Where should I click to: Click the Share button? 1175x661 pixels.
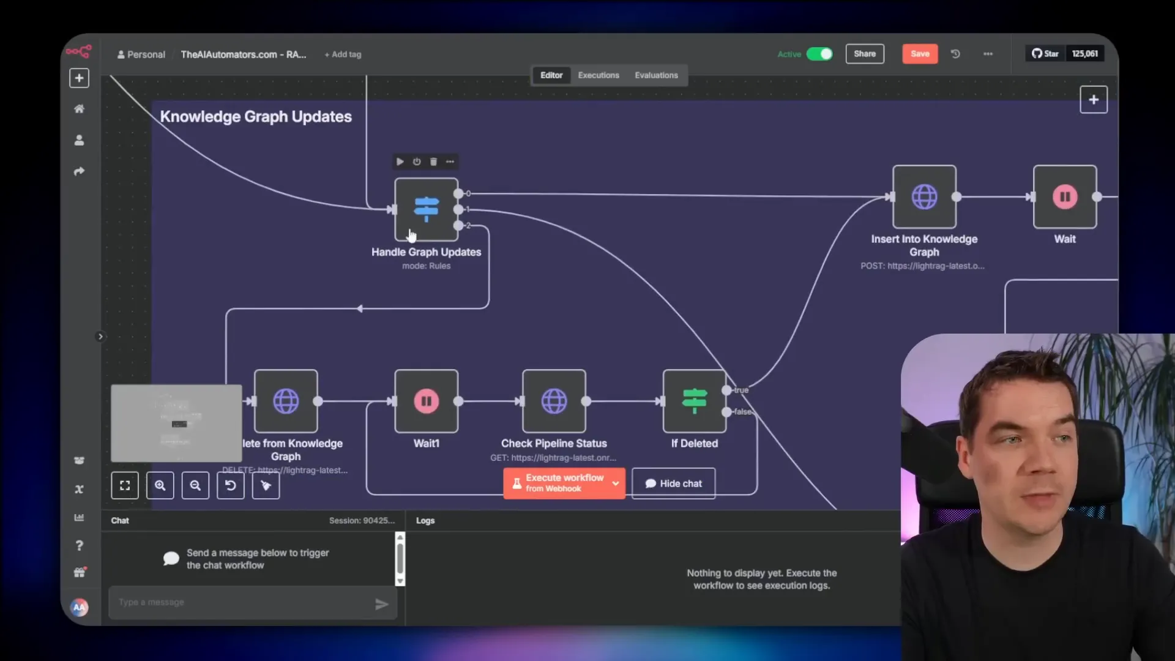pos(865,54)
